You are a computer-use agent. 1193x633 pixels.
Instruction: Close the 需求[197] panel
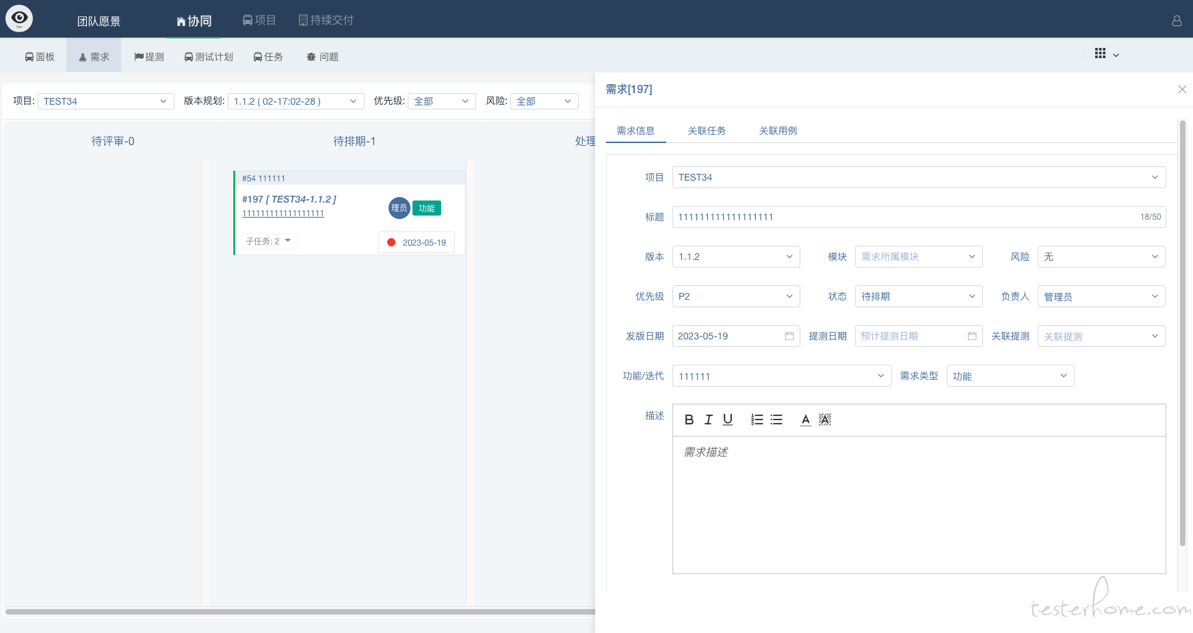tap(1182, 90)
